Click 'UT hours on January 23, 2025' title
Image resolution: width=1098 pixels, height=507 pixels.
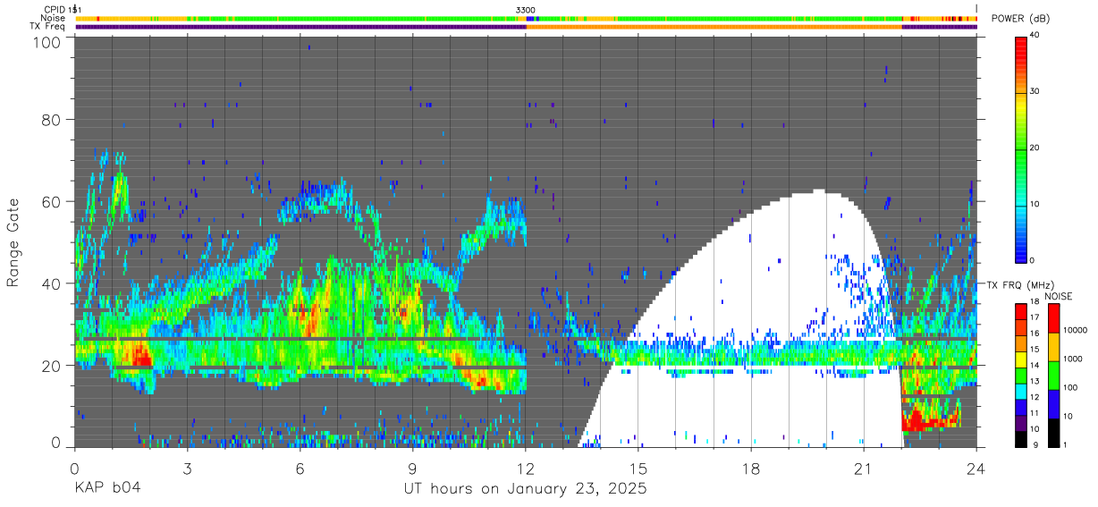click(525, 489)
